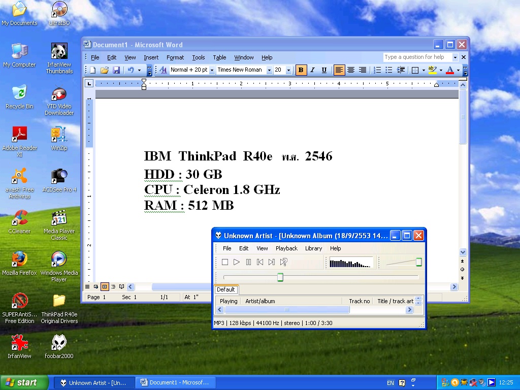This screenshot has width=520, height=390.
Task: Click the EN language indicator in taskbar
Action: (x=391, y=383)
